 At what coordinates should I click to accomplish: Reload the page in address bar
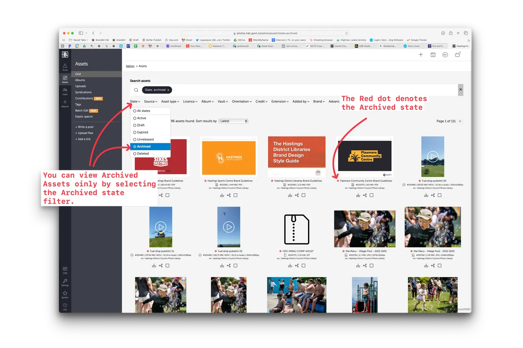tap(347, 33)
